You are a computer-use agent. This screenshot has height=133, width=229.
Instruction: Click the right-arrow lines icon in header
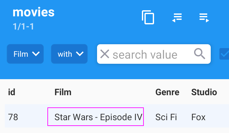point(204,17)
